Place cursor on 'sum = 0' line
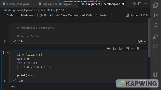 click(x=23, y=59)
